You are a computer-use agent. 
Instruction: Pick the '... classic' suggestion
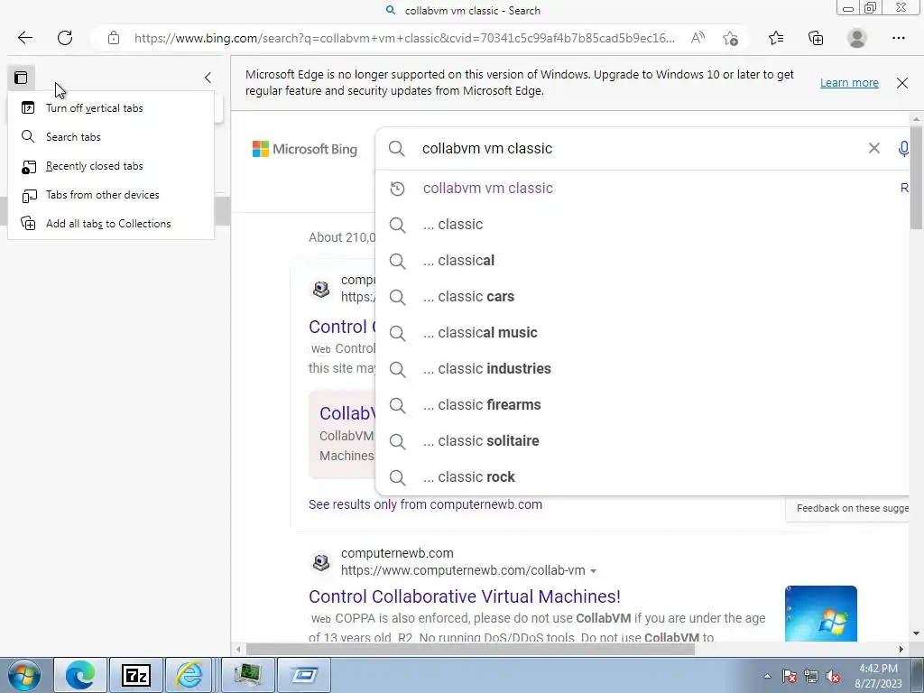pyautogui.click(x=642, y=225)
